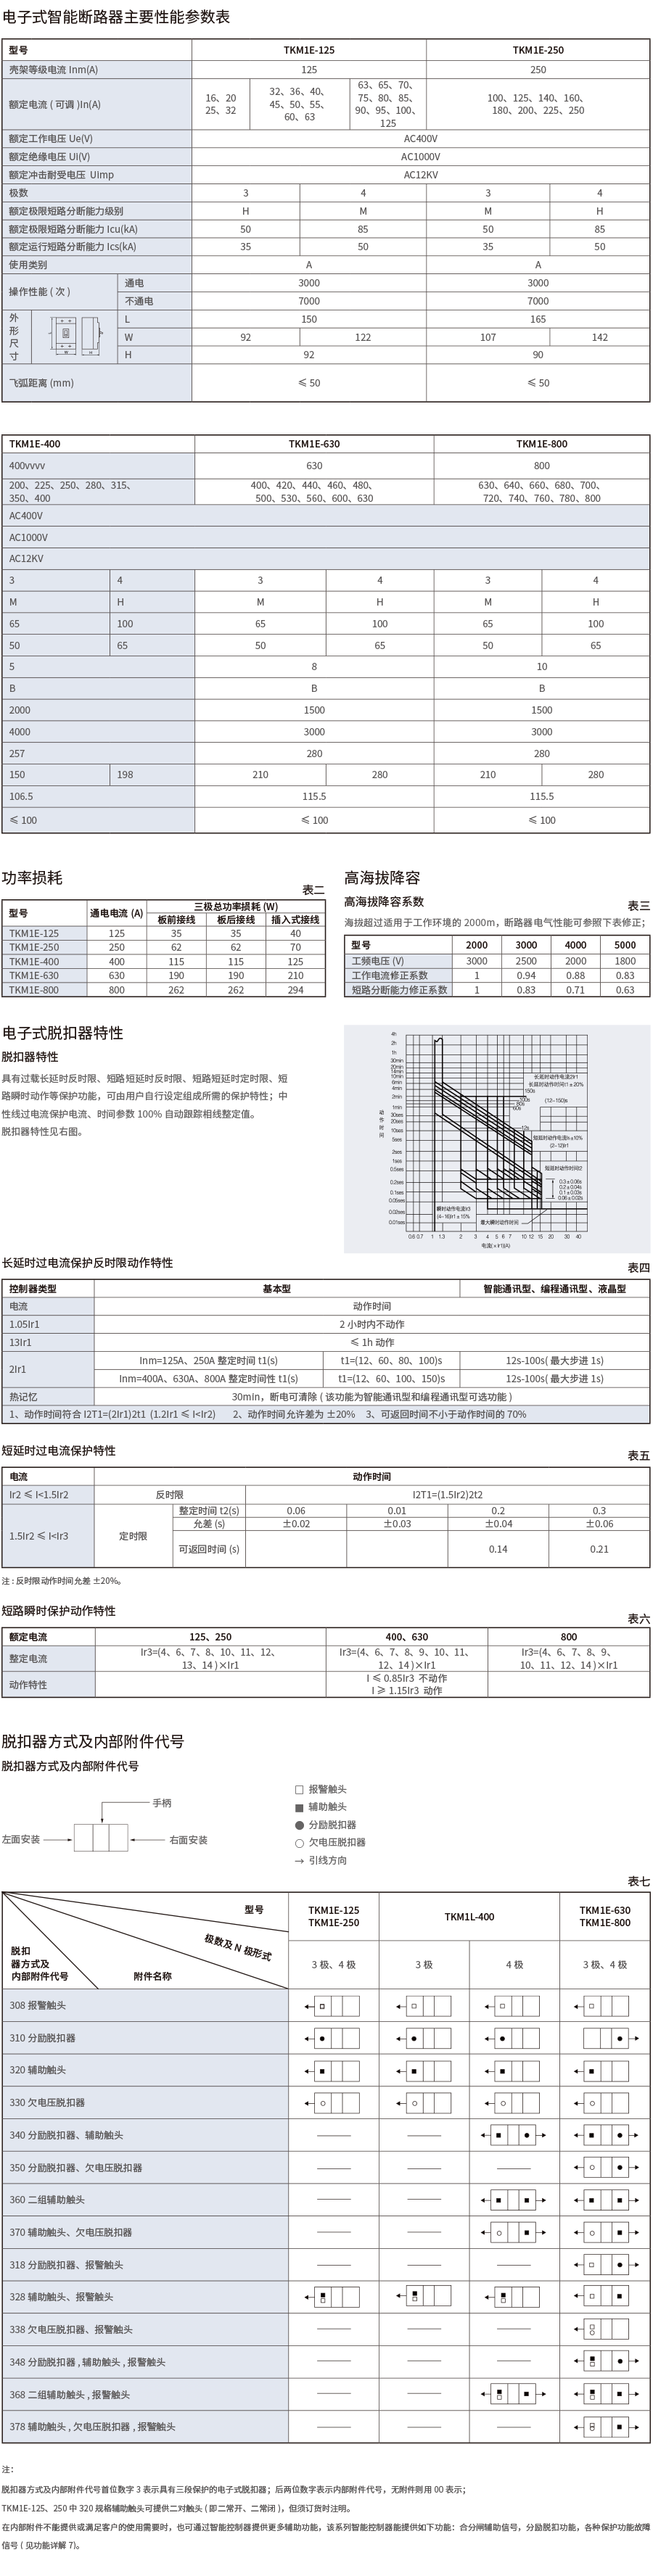
Task: Click the TKM1E-400 column header
Action: (x=35, y=444)
